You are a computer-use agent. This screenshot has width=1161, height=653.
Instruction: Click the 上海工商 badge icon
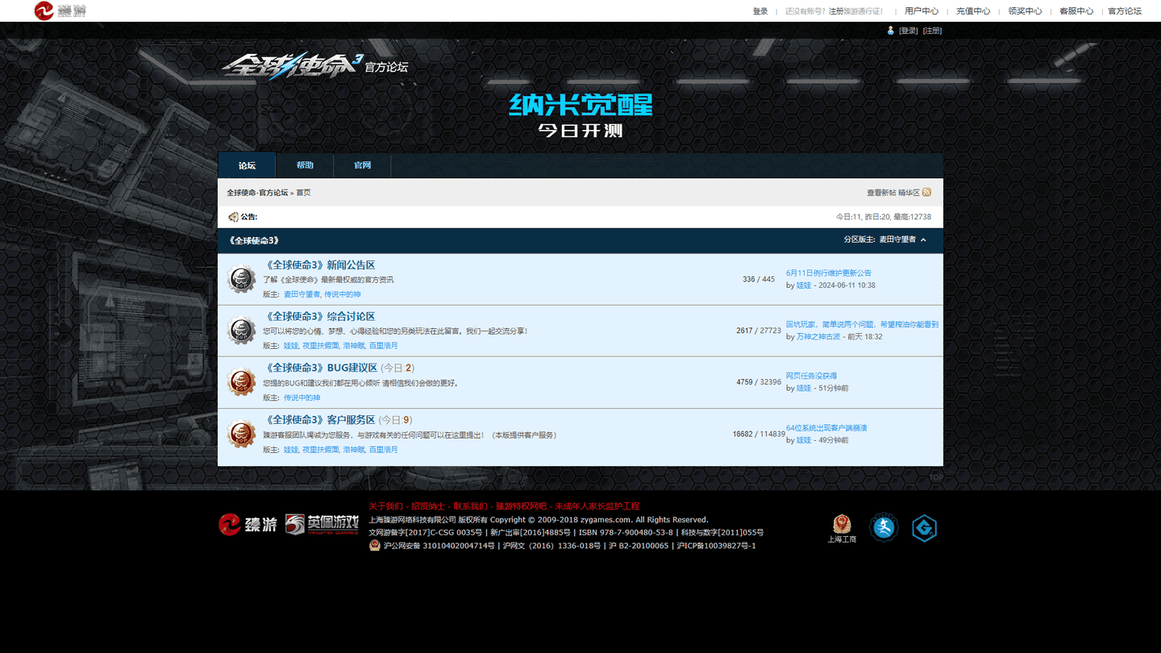click(842, 528)
